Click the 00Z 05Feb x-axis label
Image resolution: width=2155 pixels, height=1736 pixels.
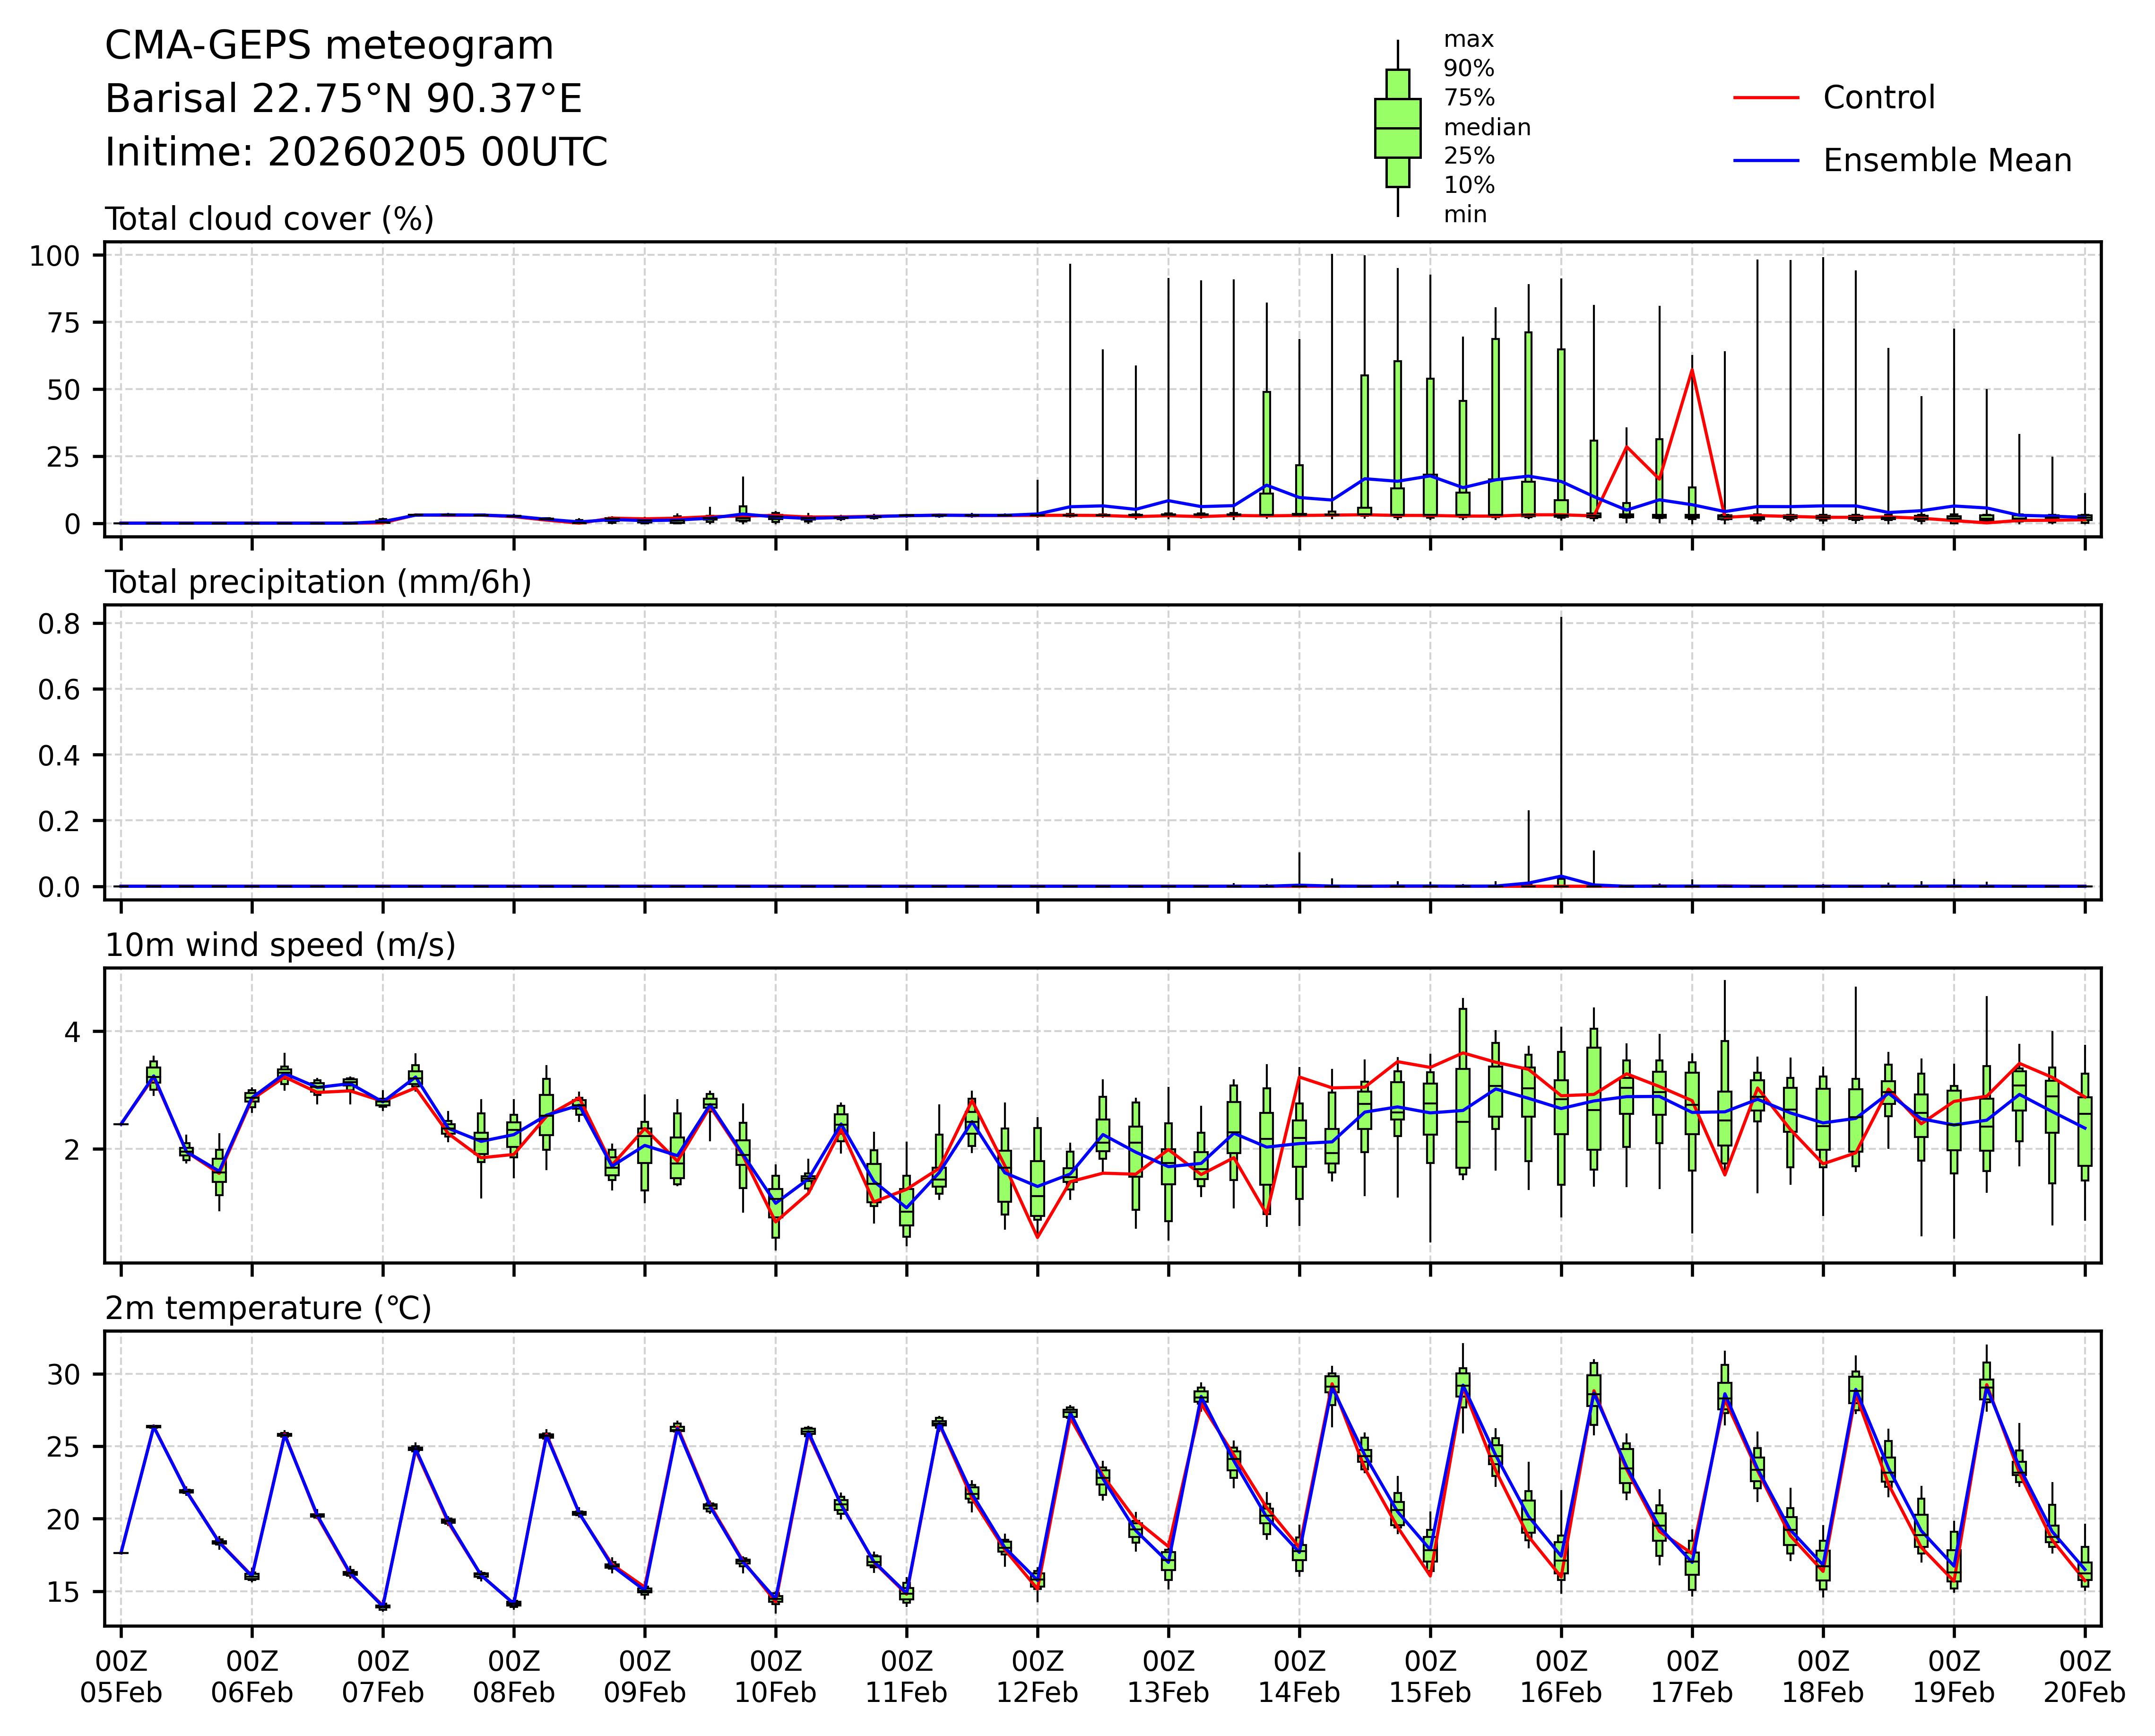pos(121,1677)
